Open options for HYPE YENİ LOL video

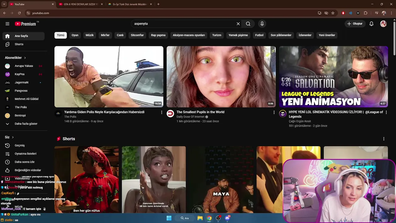tap(386, 112)
